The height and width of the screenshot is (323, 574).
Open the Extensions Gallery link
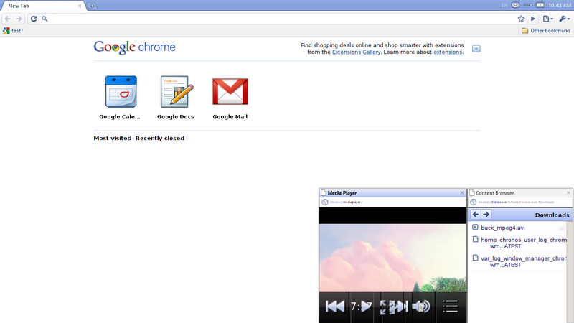pyautogui.click(x=356, y=52)
